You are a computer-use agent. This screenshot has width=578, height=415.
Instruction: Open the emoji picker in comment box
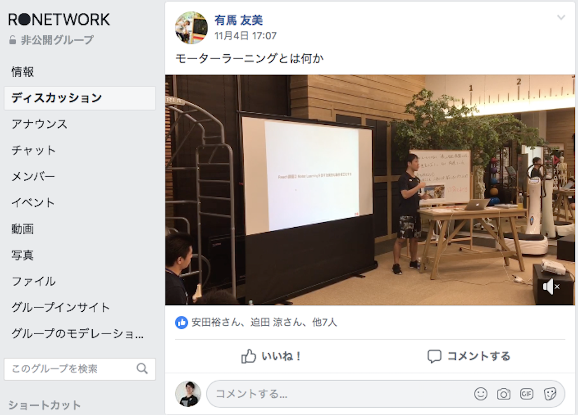(x=481, y=394)
